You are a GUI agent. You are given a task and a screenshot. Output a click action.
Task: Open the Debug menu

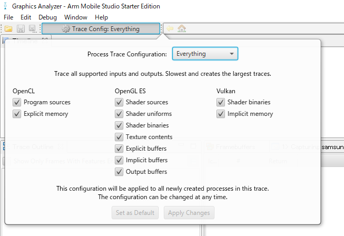[x=47, y=17]
